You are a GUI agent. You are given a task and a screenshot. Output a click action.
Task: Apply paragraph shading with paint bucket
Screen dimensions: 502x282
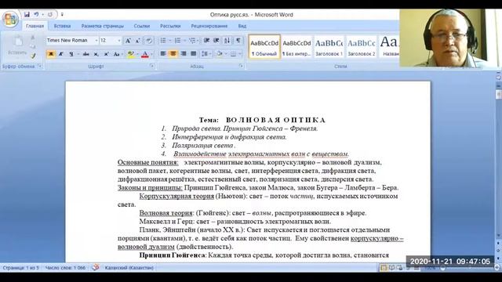220,54
